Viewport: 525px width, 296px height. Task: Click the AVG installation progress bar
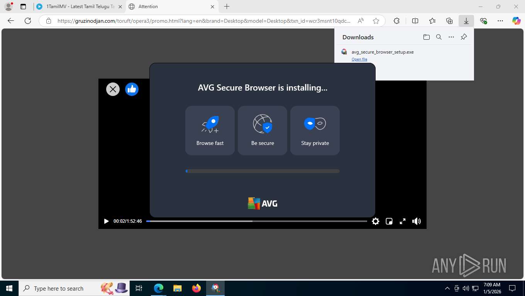(x=262, y=171)
